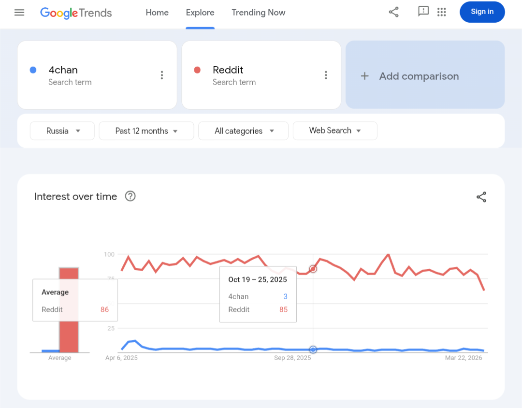
Task: Click the Mar 22, 2026 axis label
Action: click(x=464, y=358)
